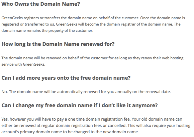The width and height of the screenshot is (194, 137).
Task: Click the answer 'No. The domain name will be automatically renewed'
Action: pos(86,92)
